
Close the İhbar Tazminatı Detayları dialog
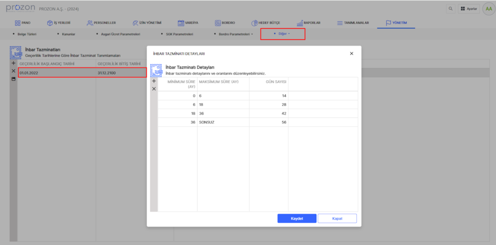click(352, 54)
